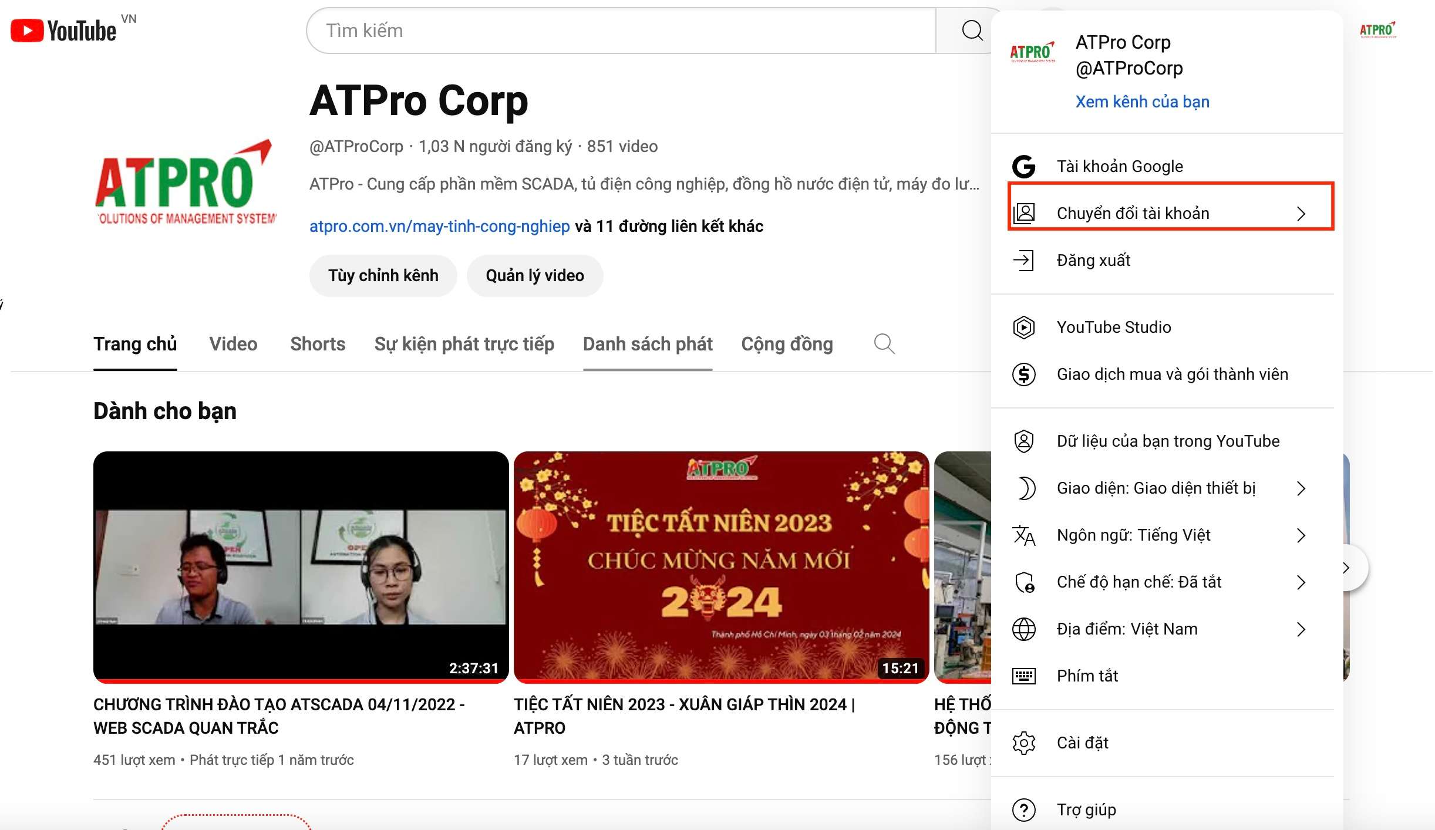Click the channel tab search icon
This screenshot has width=1435, height=830.
pos(884,343)
